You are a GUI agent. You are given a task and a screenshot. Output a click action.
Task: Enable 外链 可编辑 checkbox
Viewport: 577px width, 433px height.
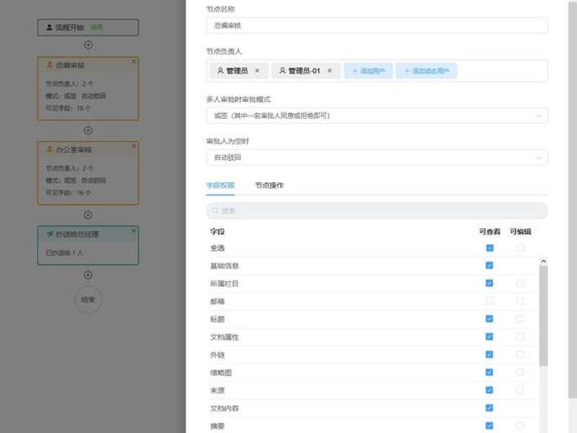click(x=519, y=354)
